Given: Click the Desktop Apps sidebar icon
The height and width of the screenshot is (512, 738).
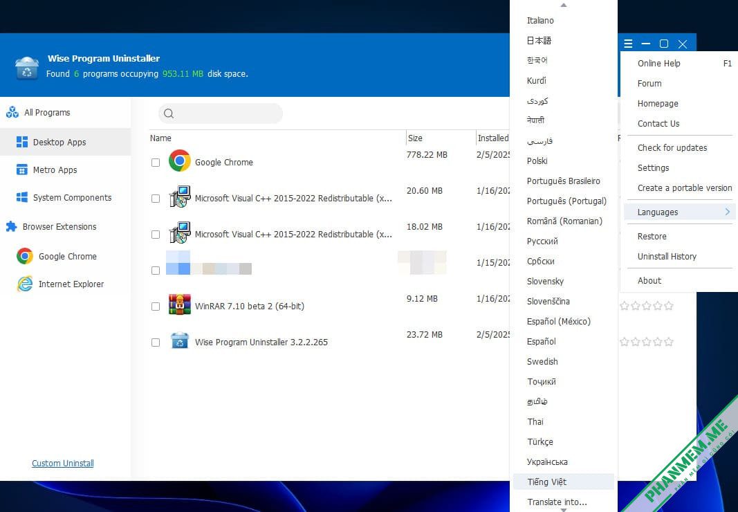Looking at the screenshot, I should (x=22, y=142).
